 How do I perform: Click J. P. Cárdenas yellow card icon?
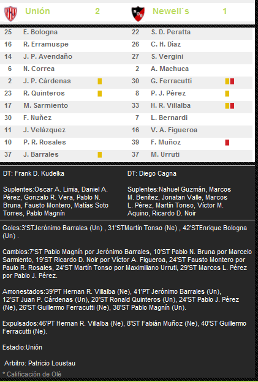(x=100, y=81)
